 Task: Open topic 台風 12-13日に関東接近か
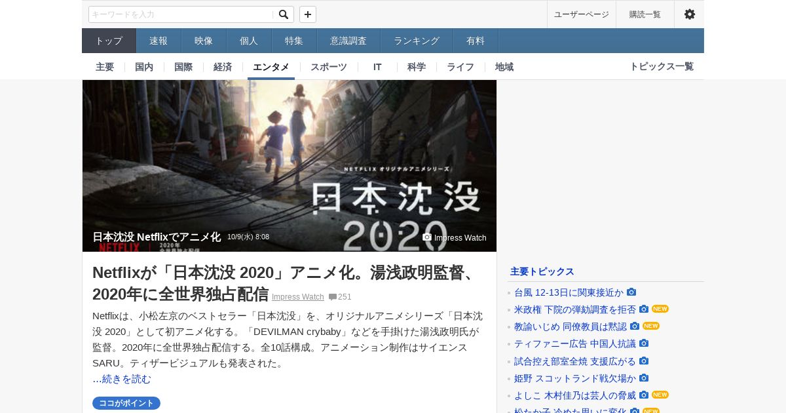click(569, 292)
